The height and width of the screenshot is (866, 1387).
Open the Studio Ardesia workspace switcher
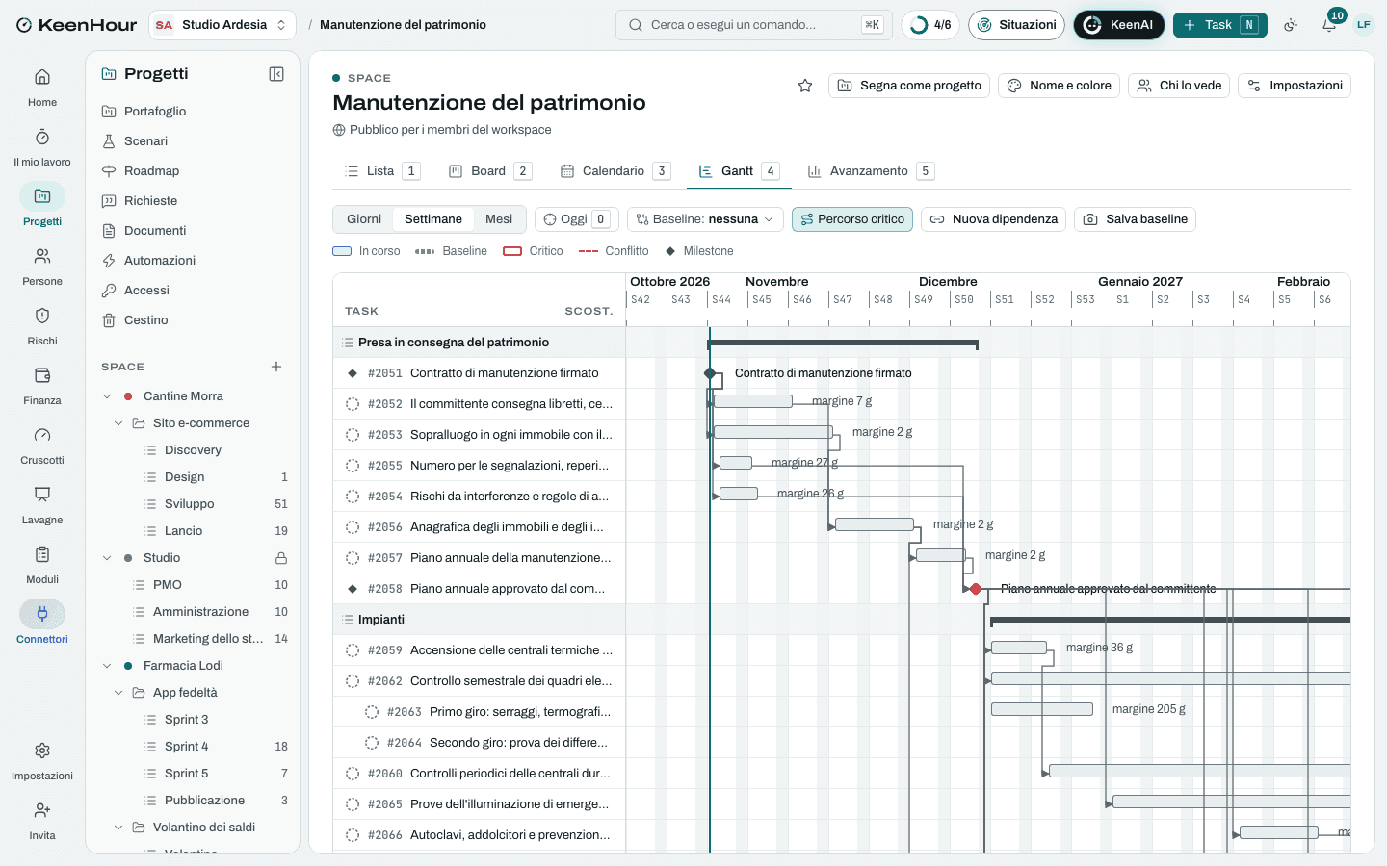(222, 25)
